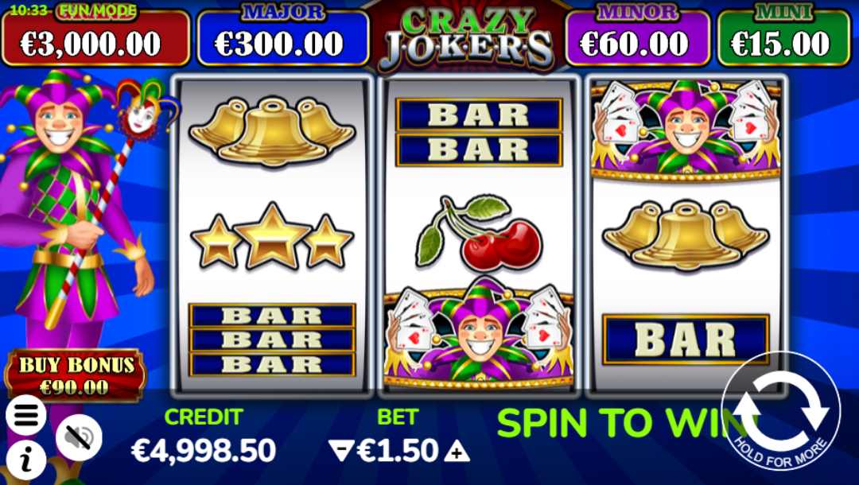This screenshot has width=859, height=485.
Task: Click the single BAR symbol on third reel
Action: tap(686, 339)
